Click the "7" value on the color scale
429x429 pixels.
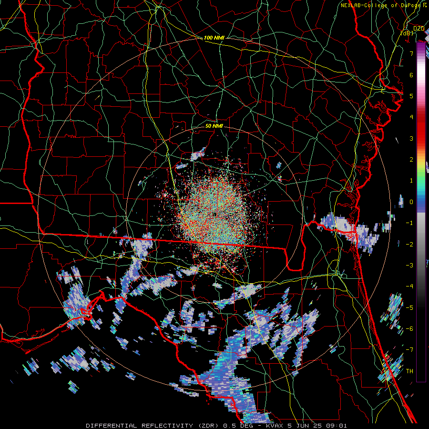coord(411,53)
